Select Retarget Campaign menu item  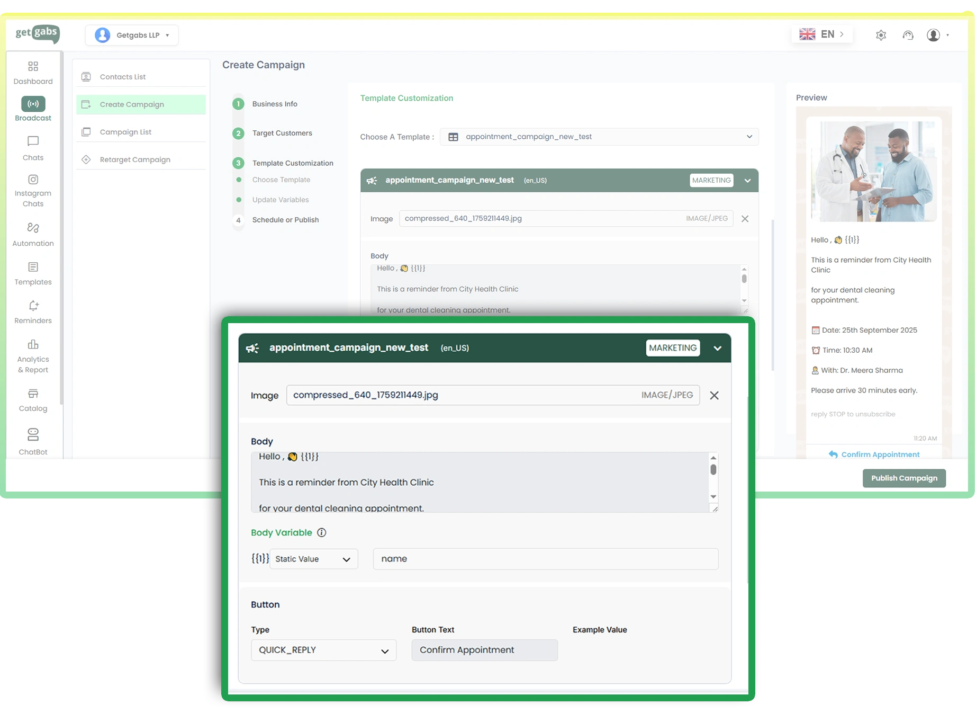tap(135, 159)
